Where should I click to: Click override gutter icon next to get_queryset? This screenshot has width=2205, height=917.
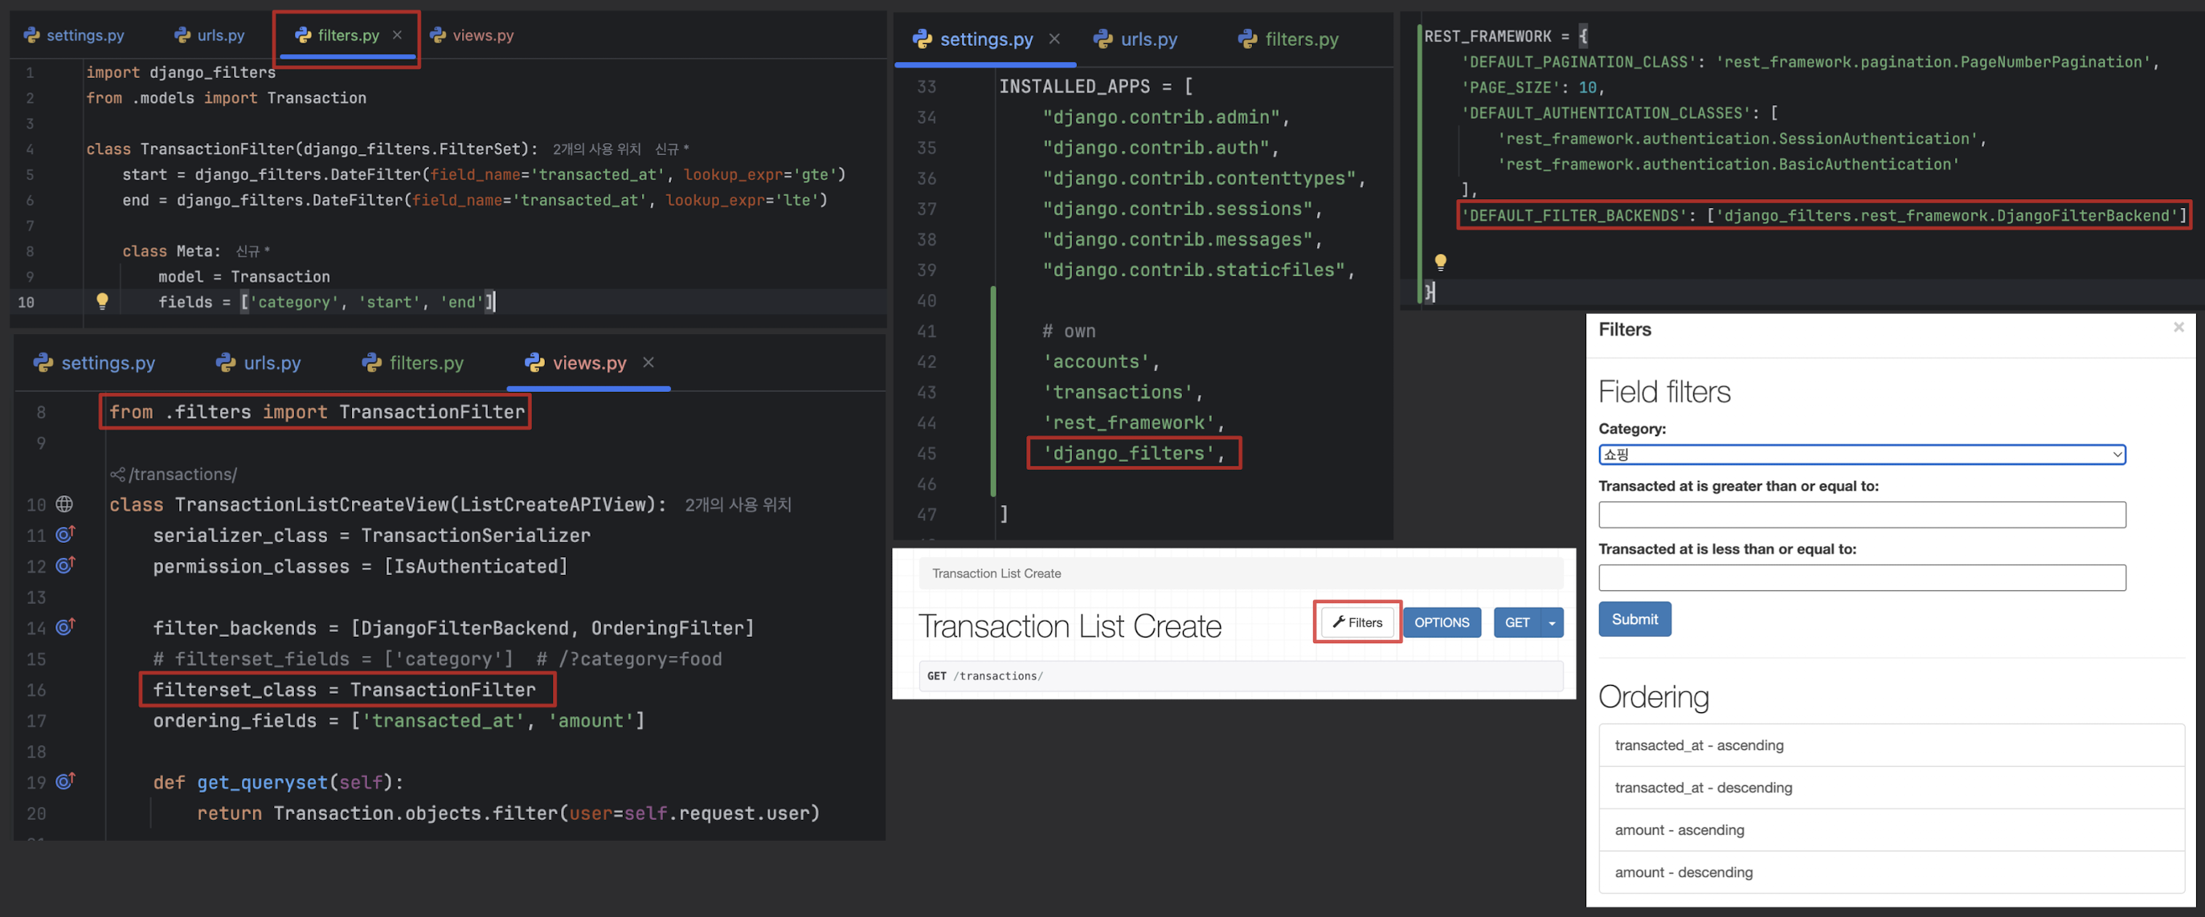65,782
